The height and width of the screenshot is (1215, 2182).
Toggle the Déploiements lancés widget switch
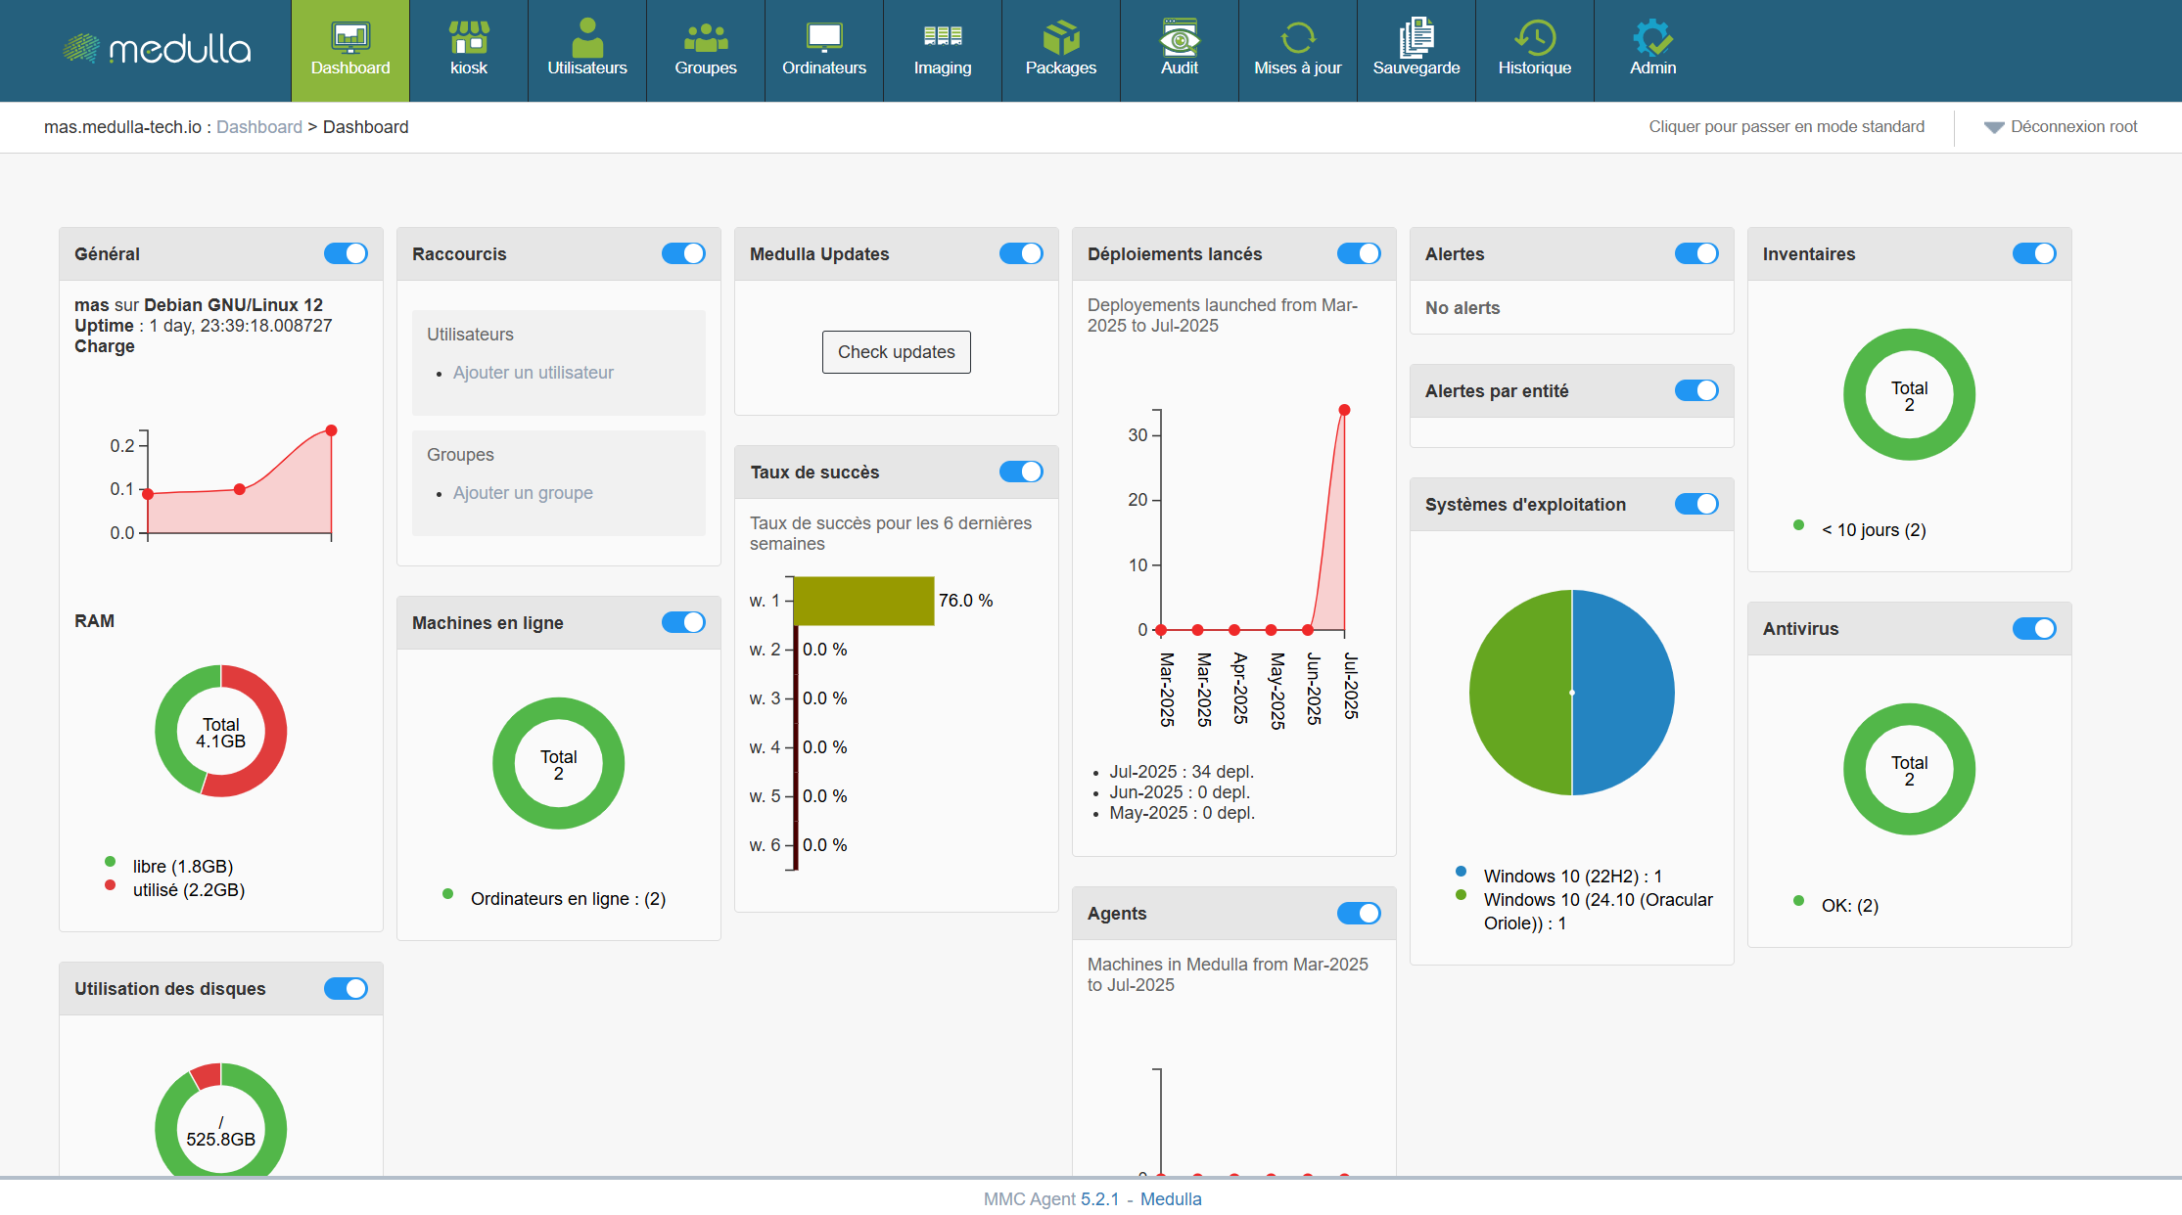(1359, 253)
